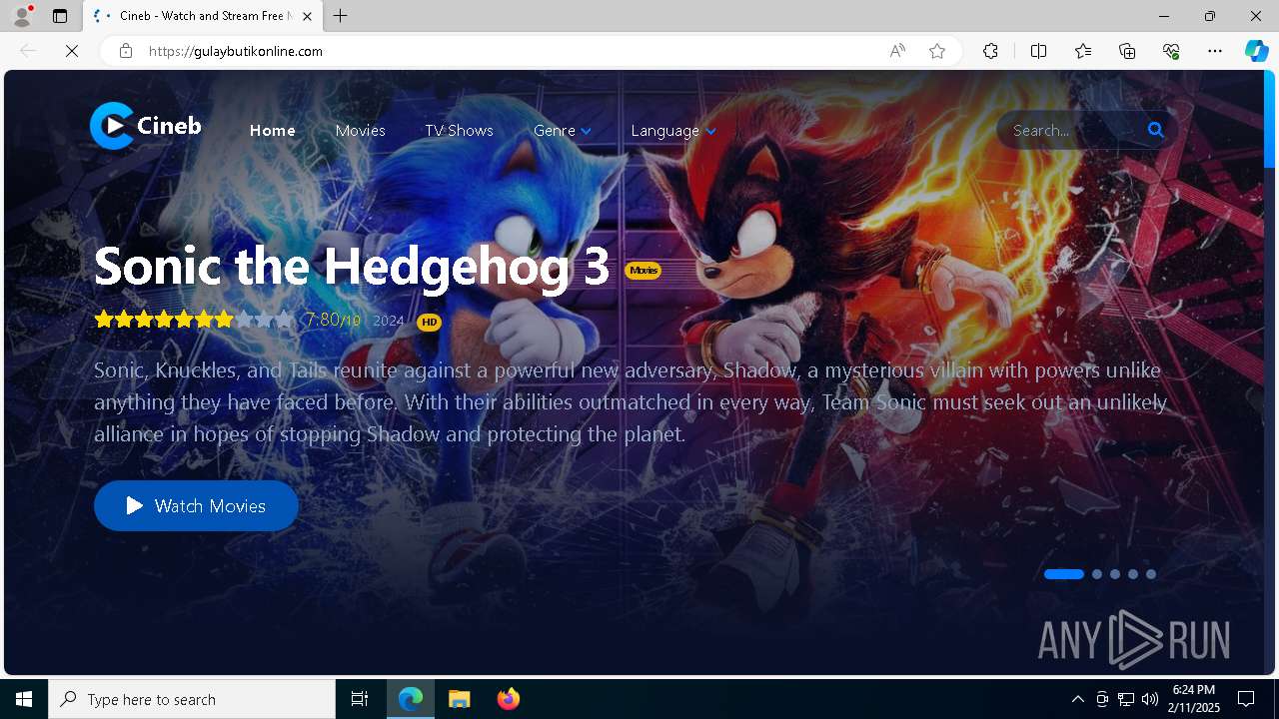1279x719 pixels.
Task: Click Windows taskbar search box
Action: click(192, 699)
